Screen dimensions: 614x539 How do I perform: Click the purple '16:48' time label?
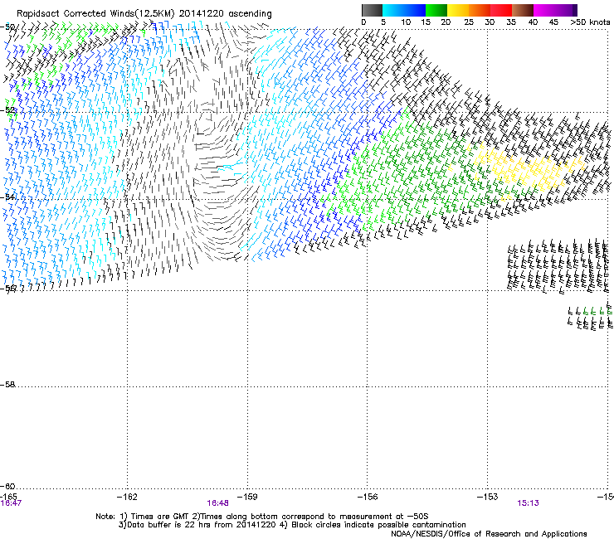click(x=217, y=503)
